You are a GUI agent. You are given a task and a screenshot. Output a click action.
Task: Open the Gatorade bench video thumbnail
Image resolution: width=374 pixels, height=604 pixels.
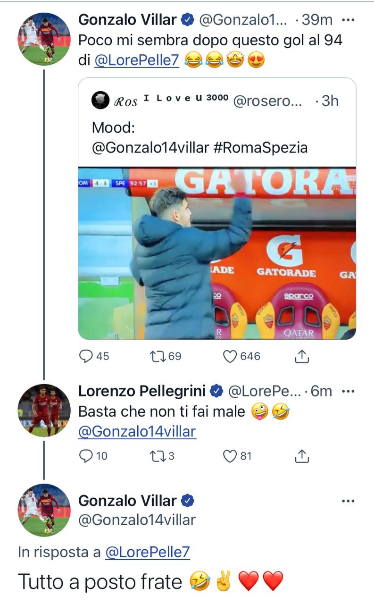point(217,253)
